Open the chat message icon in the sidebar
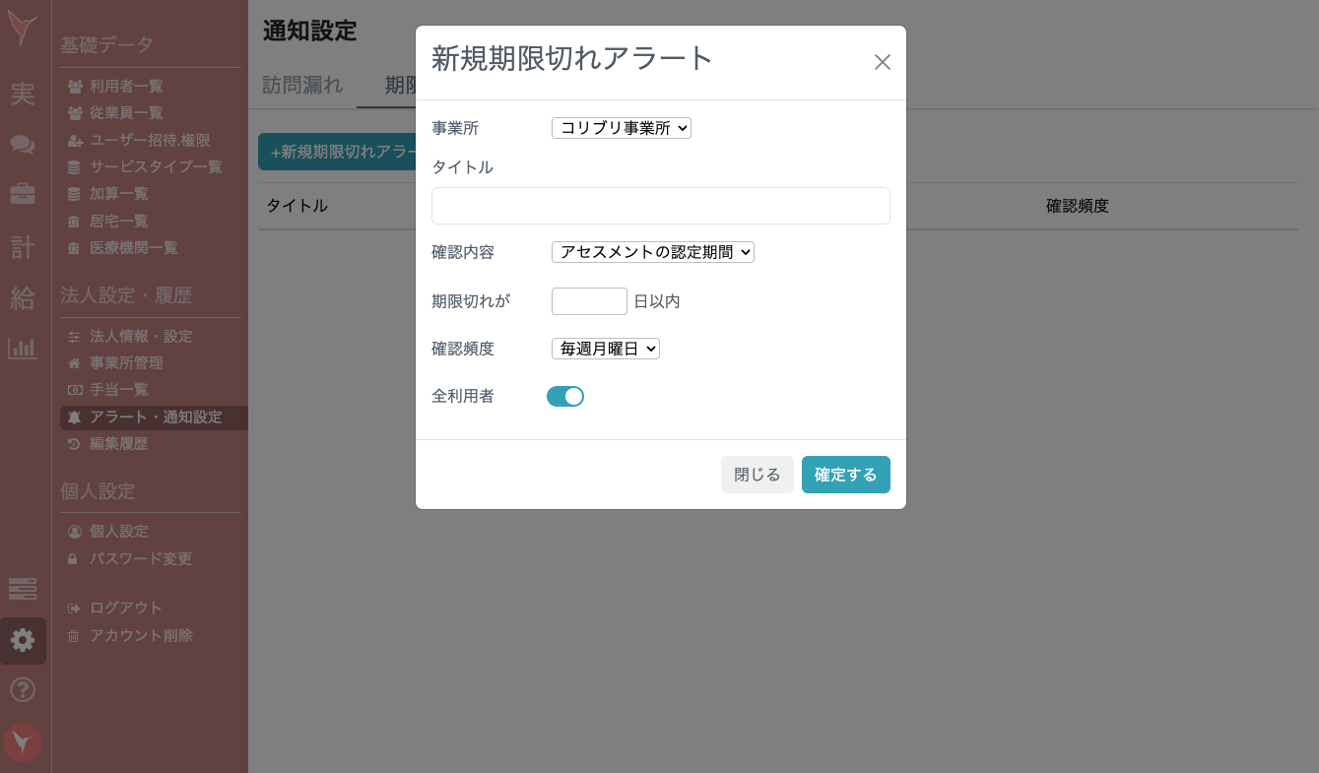The image size is (1319, 773). (x=23, y=145)
